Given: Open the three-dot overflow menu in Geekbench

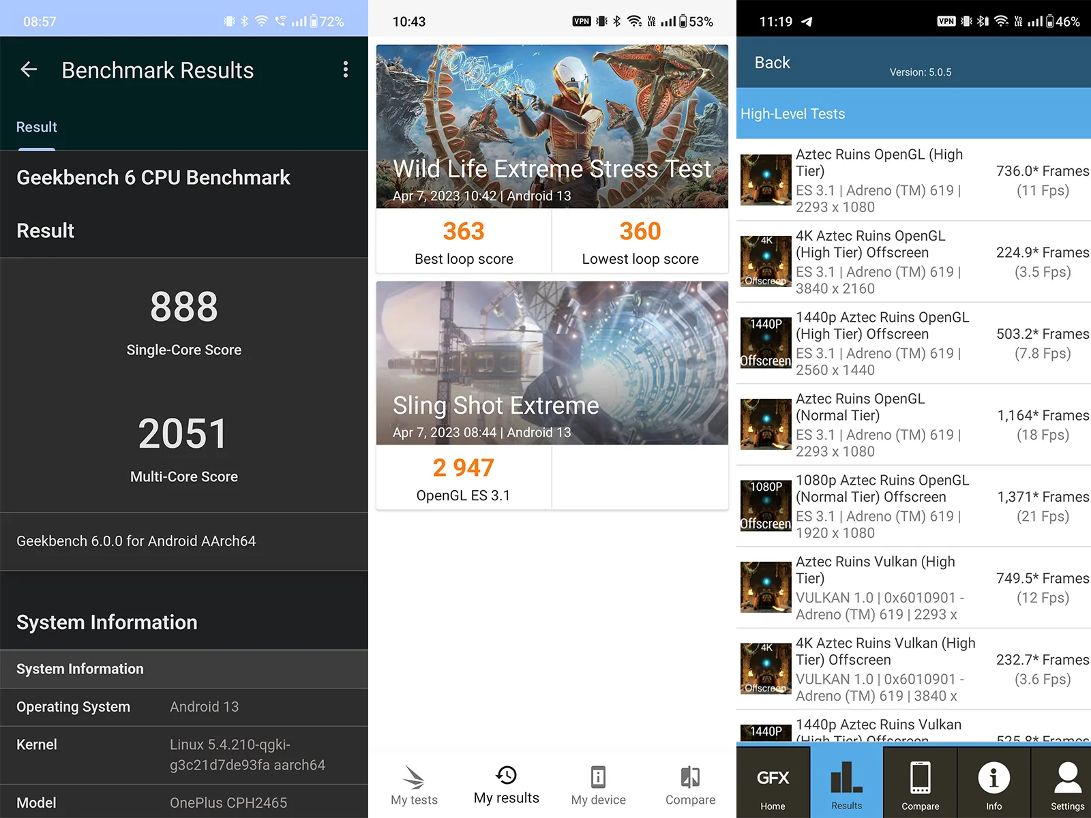Looking at the screenshot, I should pos(346,69).
